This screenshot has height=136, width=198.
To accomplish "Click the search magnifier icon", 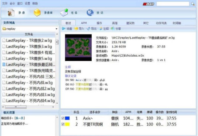I will [193, 4].
